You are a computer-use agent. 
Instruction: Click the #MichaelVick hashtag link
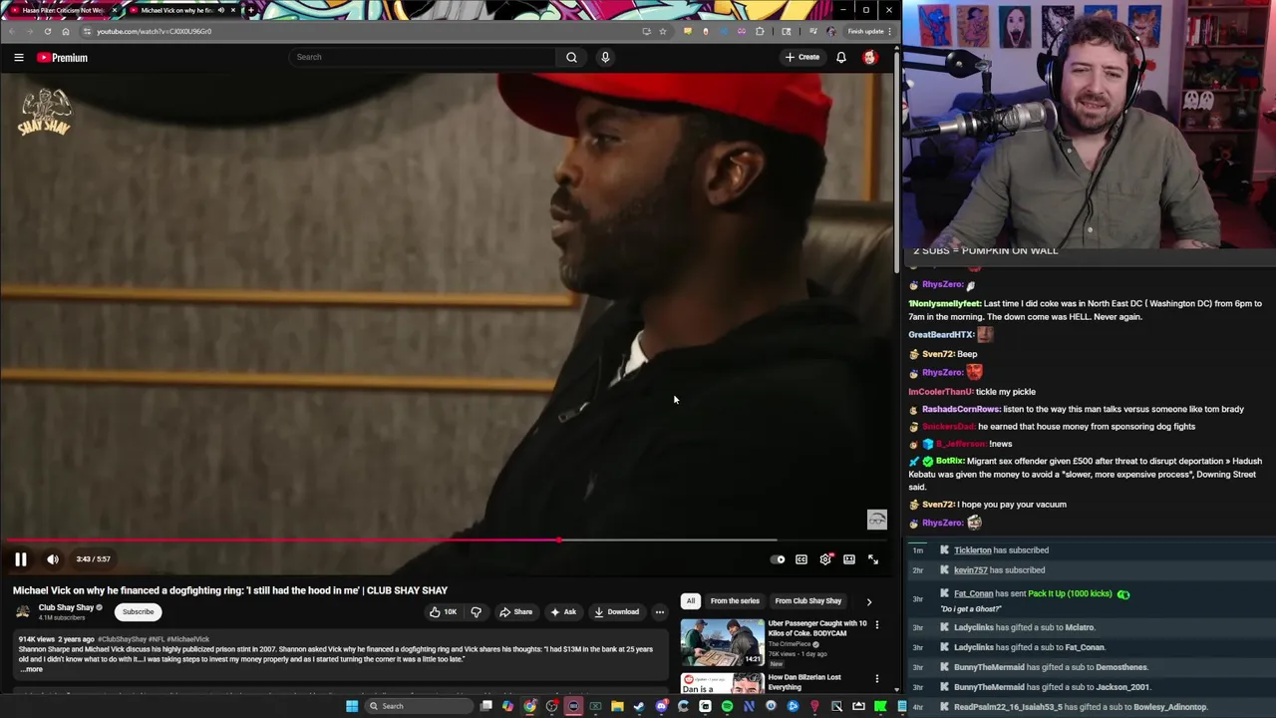[x=187, y=639]
